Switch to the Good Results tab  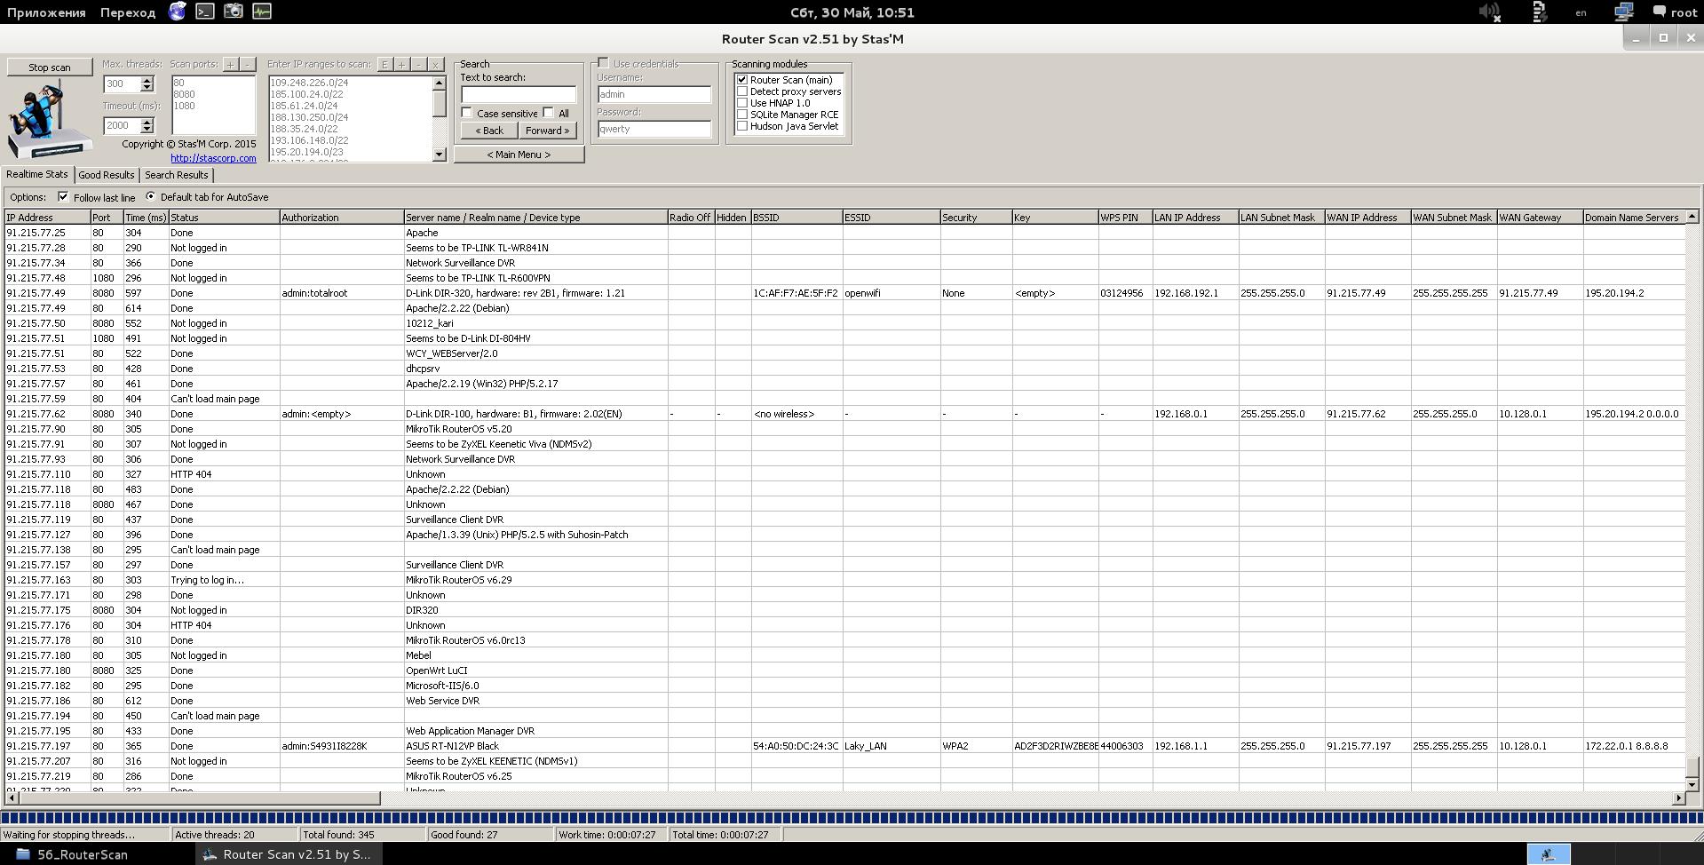pos(107,175)
